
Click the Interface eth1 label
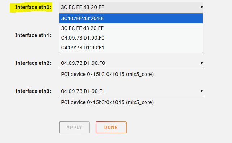click(x=33, y=35)
